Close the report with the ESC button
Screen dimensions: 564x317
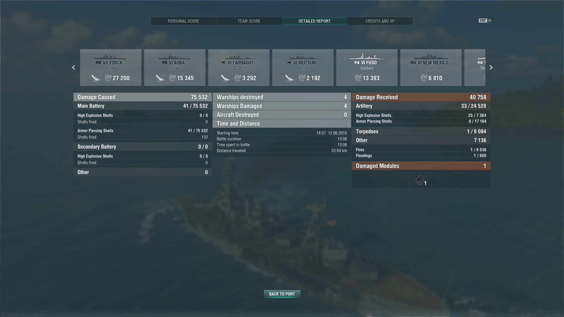[x=485, y=21]
